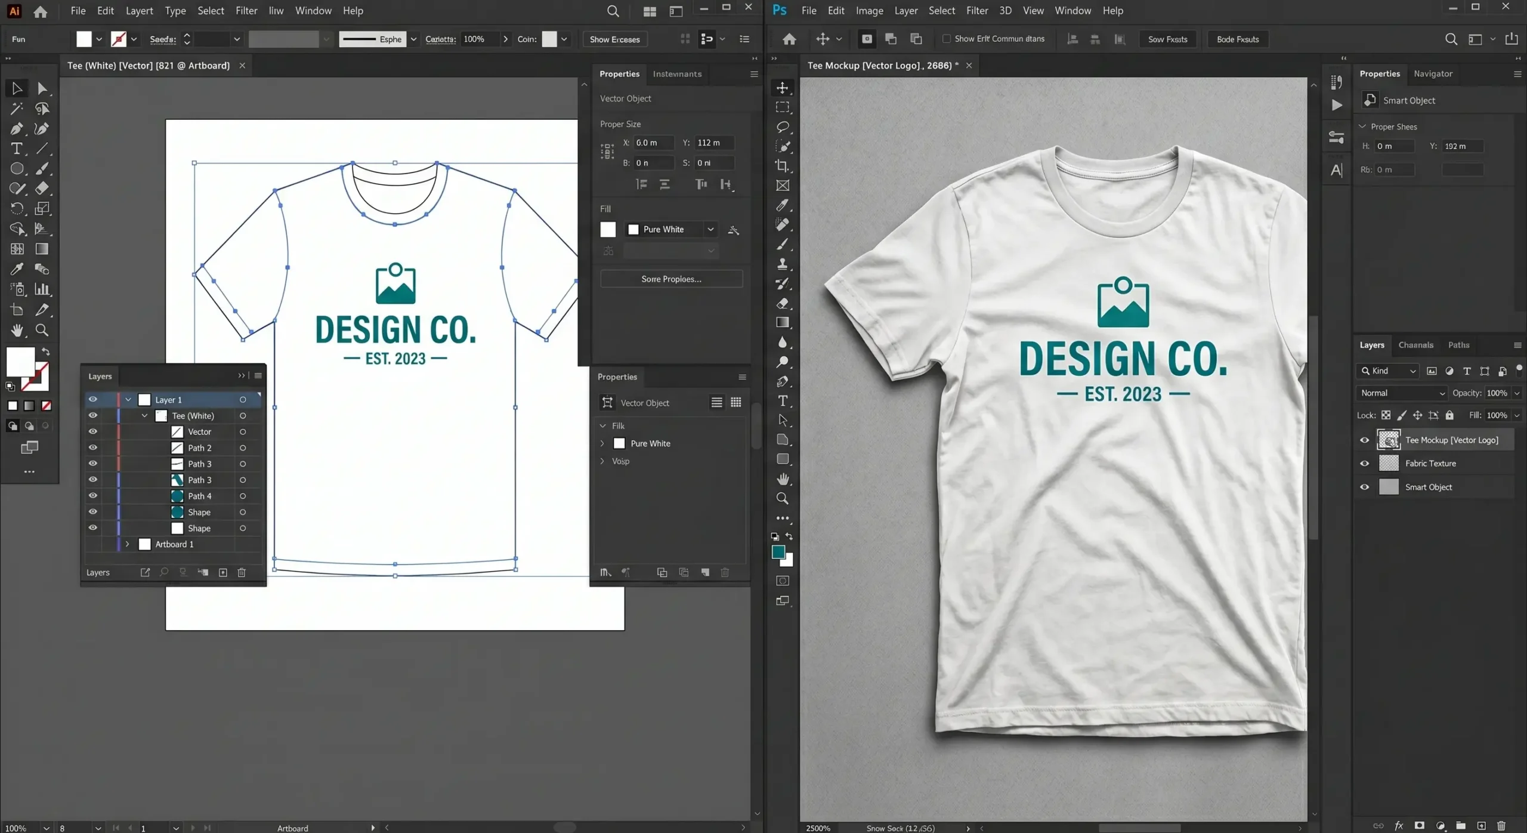Open Photoshop search magnifier in options bar

[x=1451, y=39]
